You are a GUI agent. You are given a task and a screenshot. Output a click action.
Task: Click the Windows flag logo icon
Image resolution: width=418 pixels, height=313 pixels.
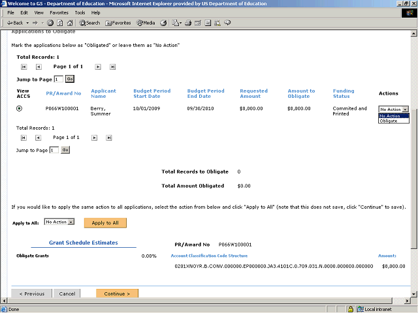pyautogui.click(x=410, y=13)
